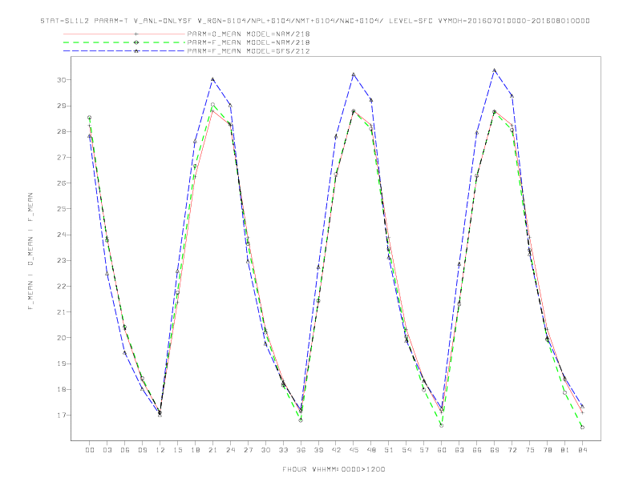Click the chart title starting with STAT=SL1L2
Image resolution: width=635 pixels, height=490 pixels.
click(x=315, y=21)
